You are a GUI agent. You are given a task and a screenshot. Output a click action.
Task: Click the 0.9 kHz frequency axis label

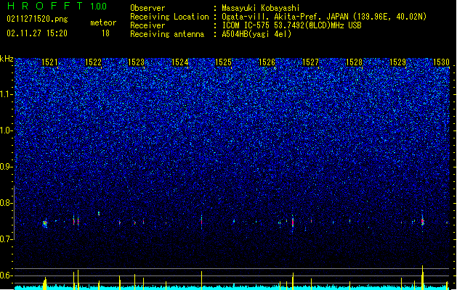click(x=6, y=167)
